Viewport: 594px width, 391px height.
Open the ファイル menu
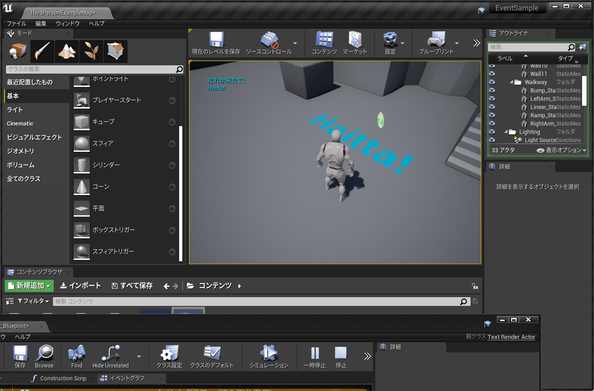(17, 23)
